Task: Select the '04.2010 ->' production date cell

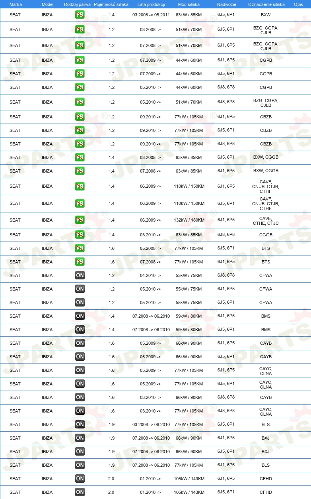Action: (150, 275)
